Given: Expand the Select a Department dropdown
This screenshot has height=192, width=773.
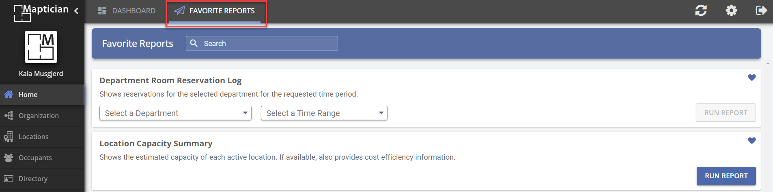Looking at the screenshot, I should (x=175, y=113).
